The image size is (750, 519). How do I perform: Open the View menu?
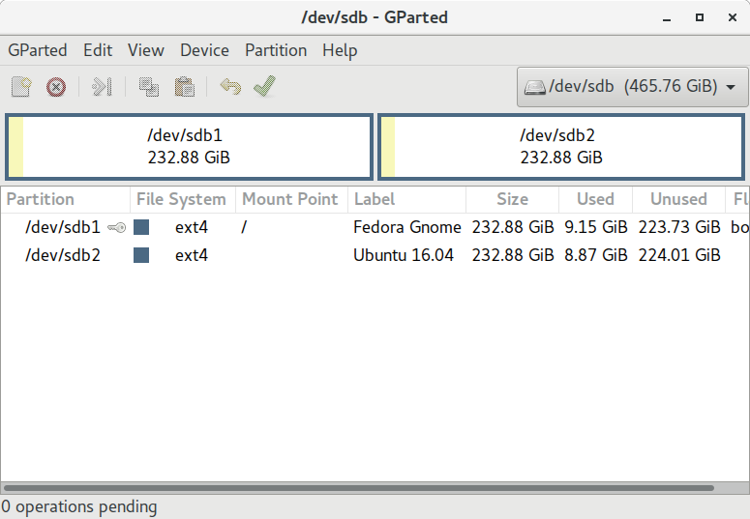146,50
